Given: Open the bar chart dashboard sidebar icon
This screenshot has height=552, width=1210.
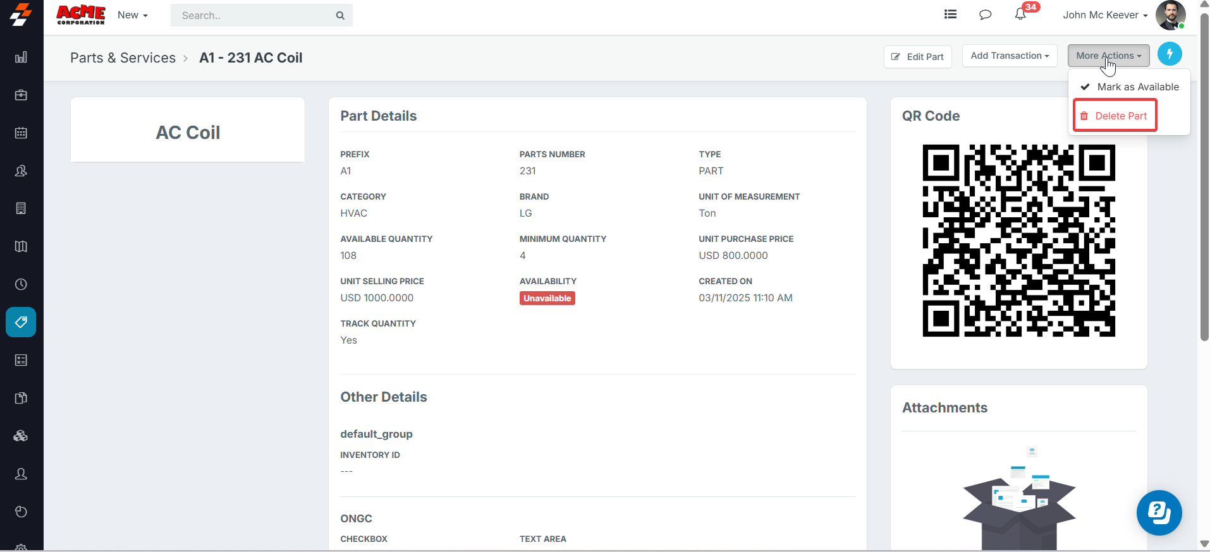Looking at the screenshot, I should 21,57.
